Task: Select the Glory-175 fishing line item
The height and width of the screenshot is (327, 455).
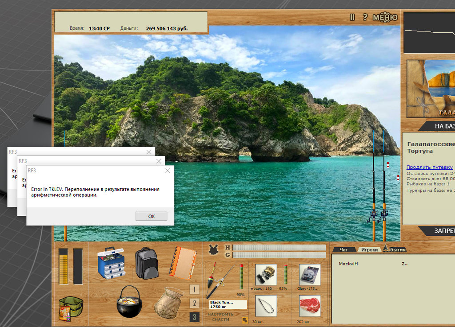Action: 310,275
